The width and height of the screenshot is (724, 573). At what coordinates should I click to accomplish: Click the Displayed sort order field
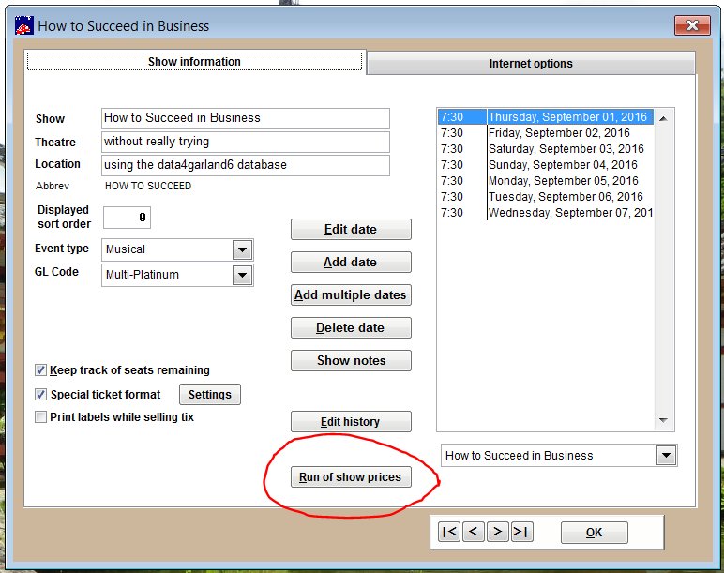[127, 217]
